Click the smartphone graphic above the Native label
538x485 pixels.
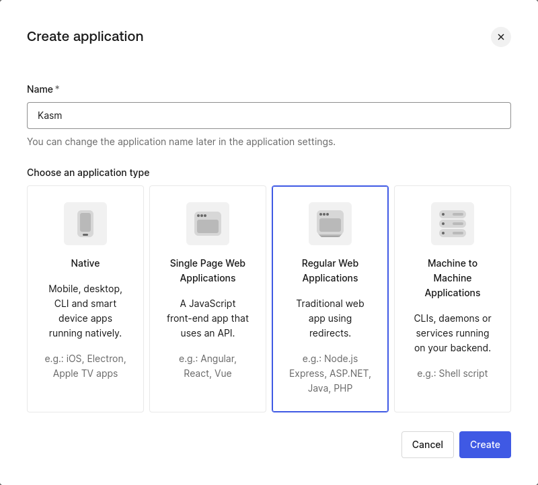[85, 224]
